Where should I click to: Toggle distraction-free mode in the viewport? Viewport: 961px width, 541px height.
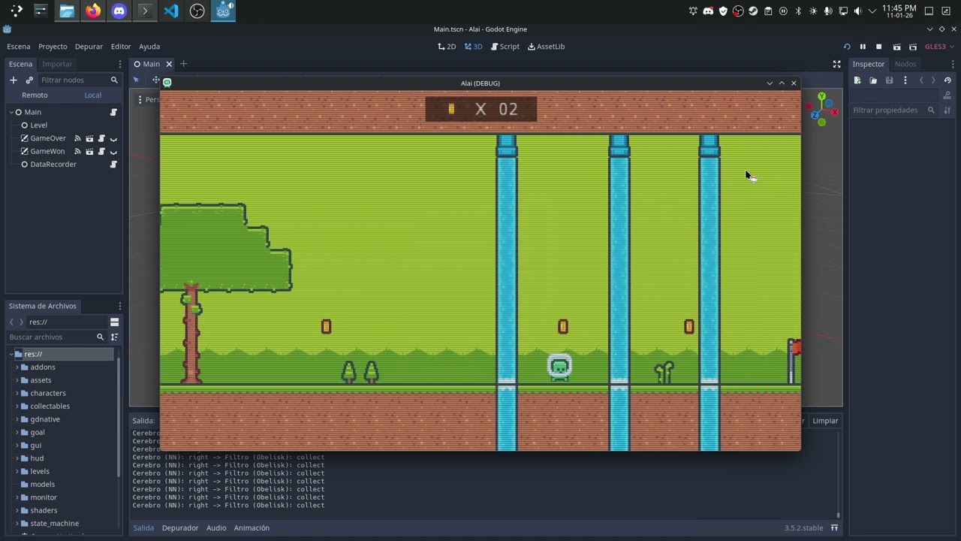[836, 64]
